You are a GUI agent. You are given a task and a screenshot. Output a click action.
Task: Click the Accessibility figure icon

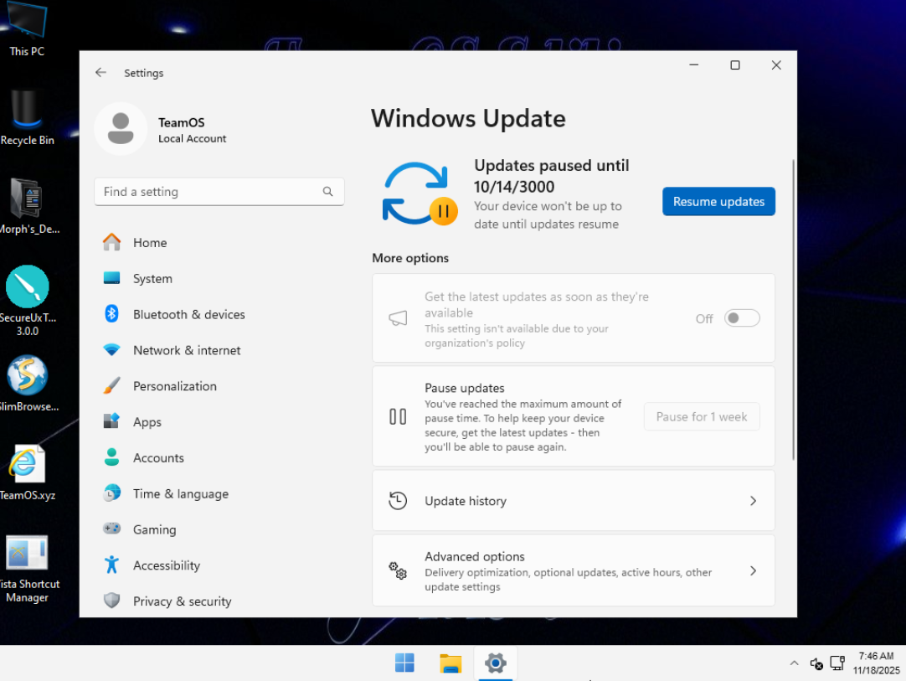(111, 565)
